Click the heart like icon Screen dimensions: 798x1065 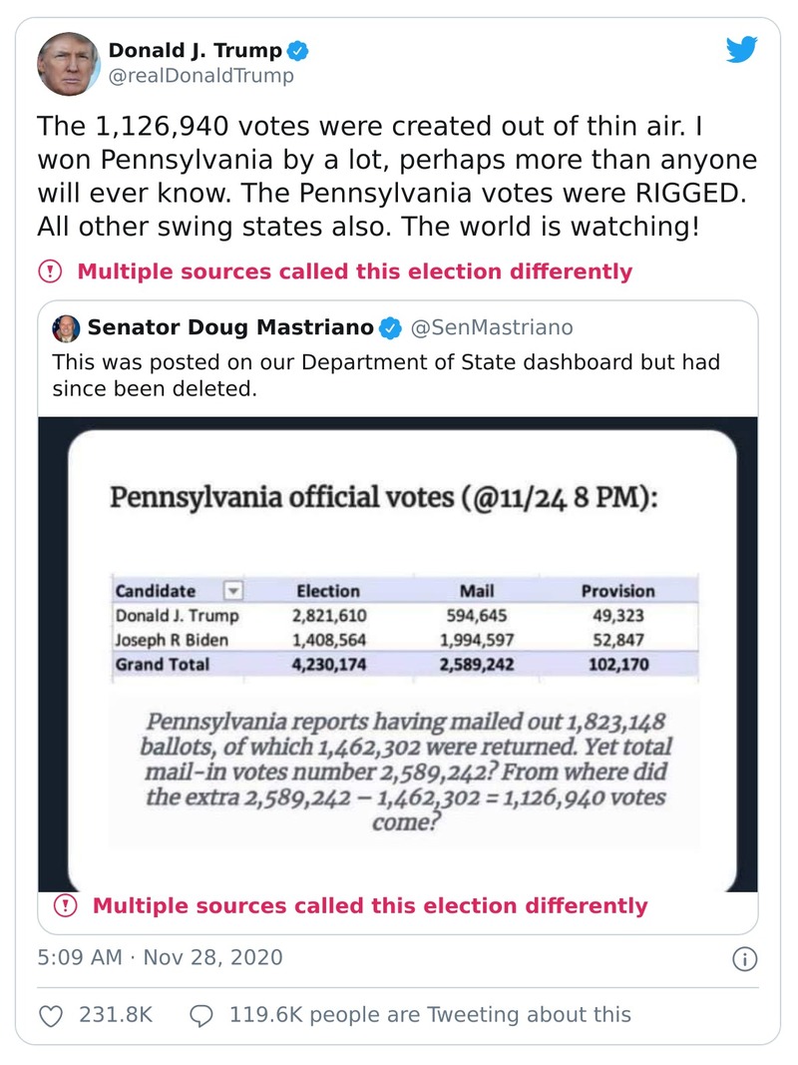click(50, 1015)
